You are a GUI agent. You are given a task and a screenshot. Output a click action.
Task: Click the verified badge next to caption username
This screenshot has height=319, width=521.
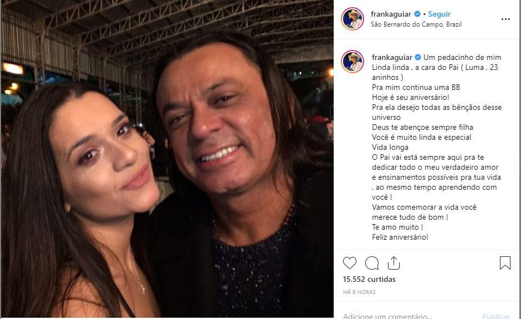418,57
